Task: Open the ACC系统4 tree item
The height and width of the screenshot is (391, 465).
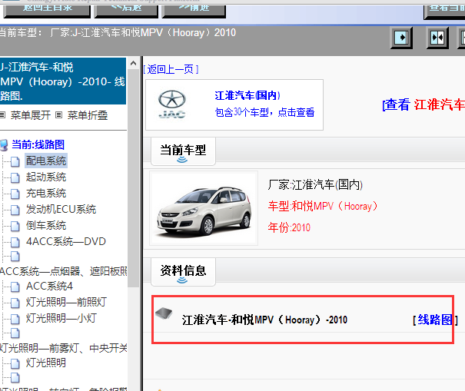Action: point(49,286)
